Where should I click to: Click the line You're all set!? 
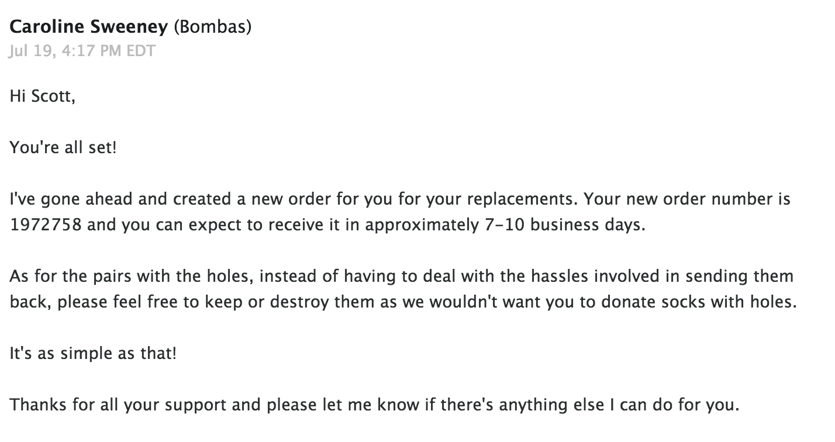point(63,147)
